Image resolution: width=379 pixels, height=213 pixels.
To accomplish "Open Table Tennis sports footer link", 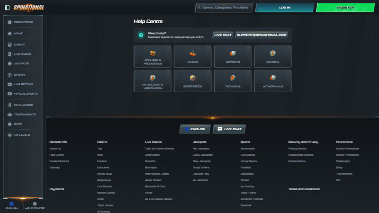I will [x=248, y=193].
